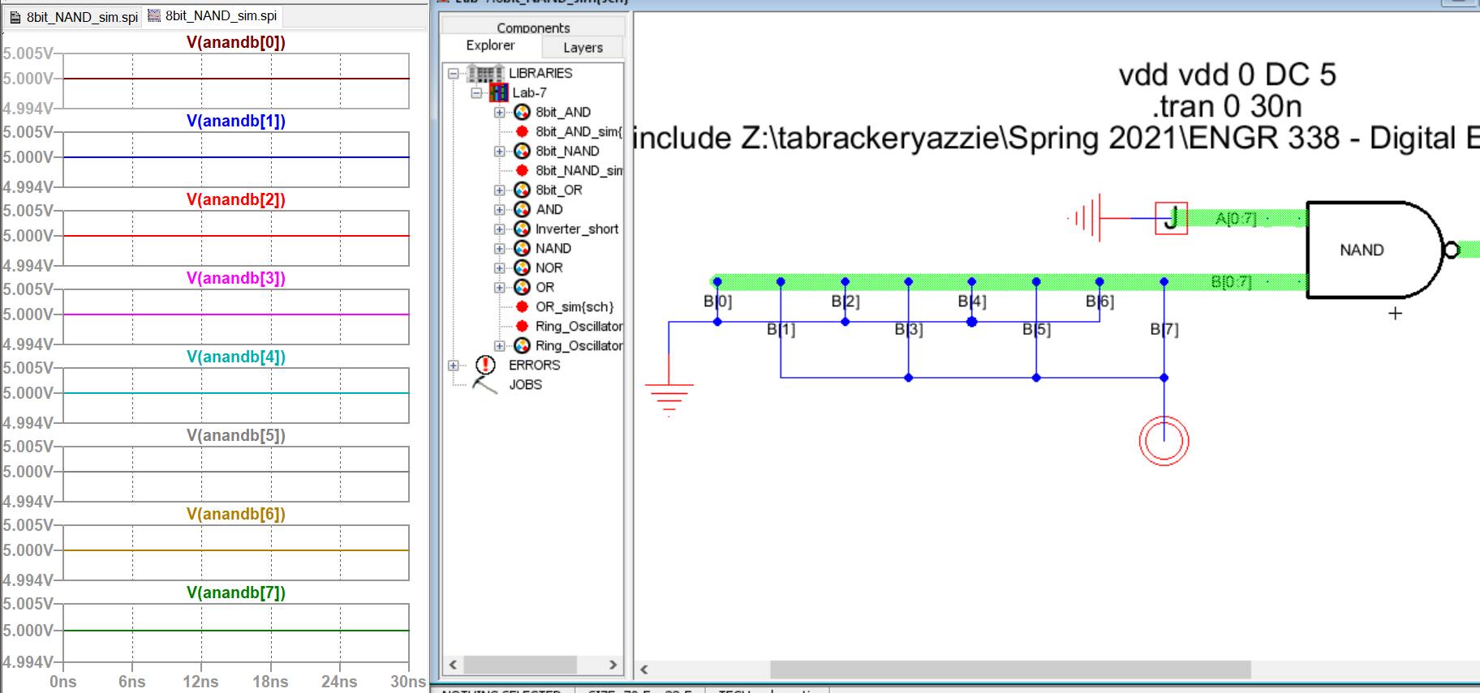Click the ERRORS exclamation icon
This screenshot has height=693, width=1480.
coord(485,366)
